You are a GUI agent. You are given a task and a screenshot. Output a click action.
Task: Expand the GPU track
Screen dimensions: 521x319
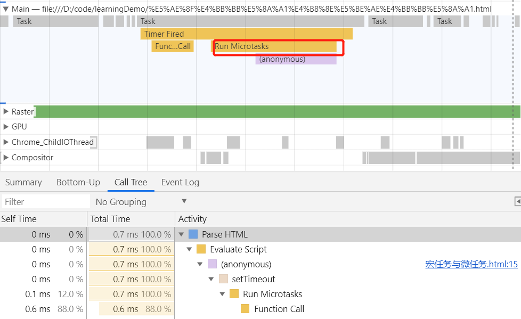click(6, 127)
